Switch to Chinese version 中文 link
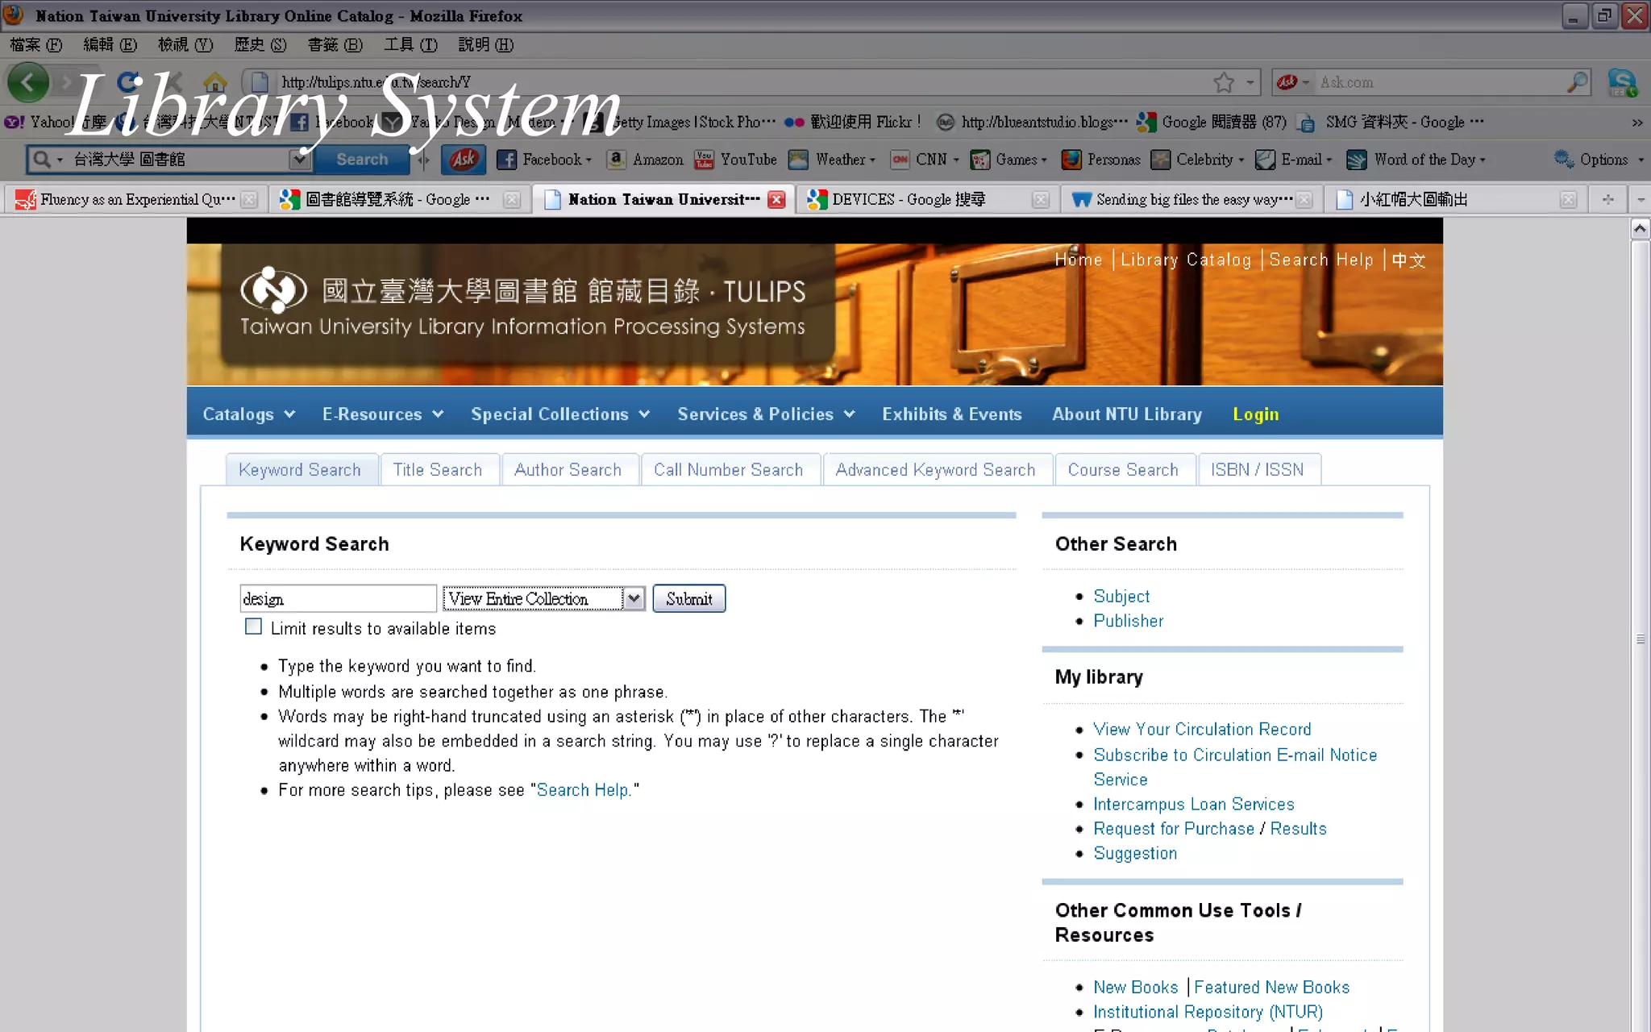This screenshot has width=1651, height=1032. 1408,260
